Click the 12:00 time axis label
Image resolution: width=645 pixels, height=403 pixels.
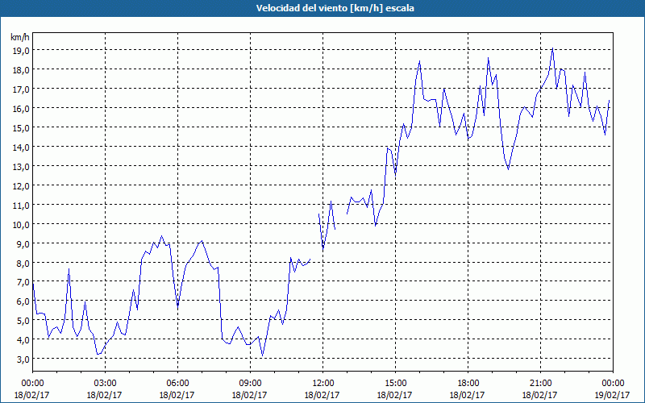322,384
